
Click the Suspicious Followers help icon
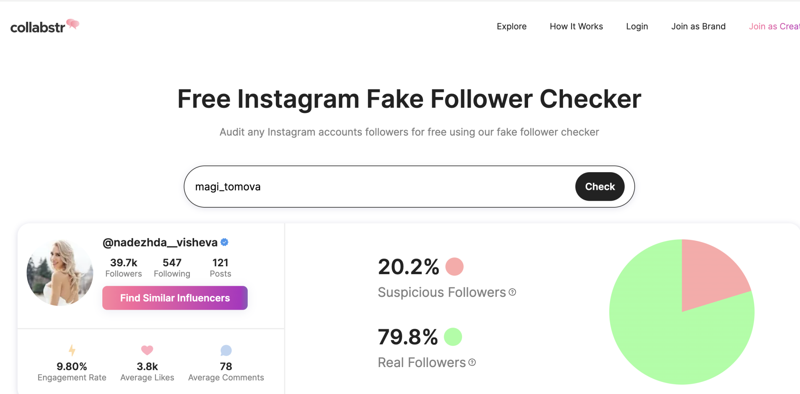[512, 292]
